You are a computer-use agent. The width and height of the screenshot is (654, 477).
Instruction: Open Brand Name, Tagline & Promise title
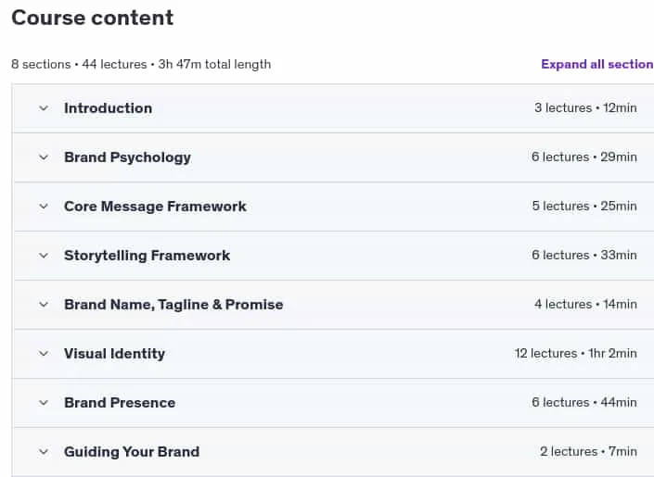pyautogui.click(x=173, y=305)
